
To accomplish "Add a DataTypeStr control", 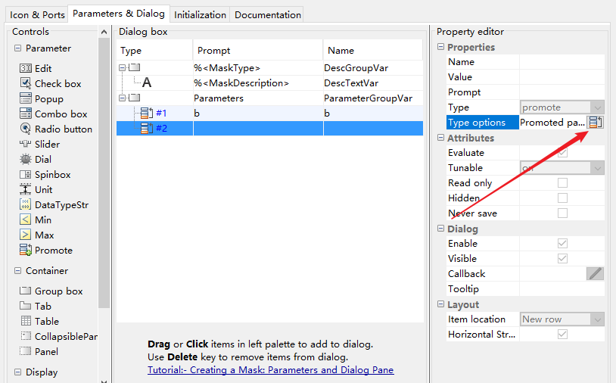I will pos(54,204).
